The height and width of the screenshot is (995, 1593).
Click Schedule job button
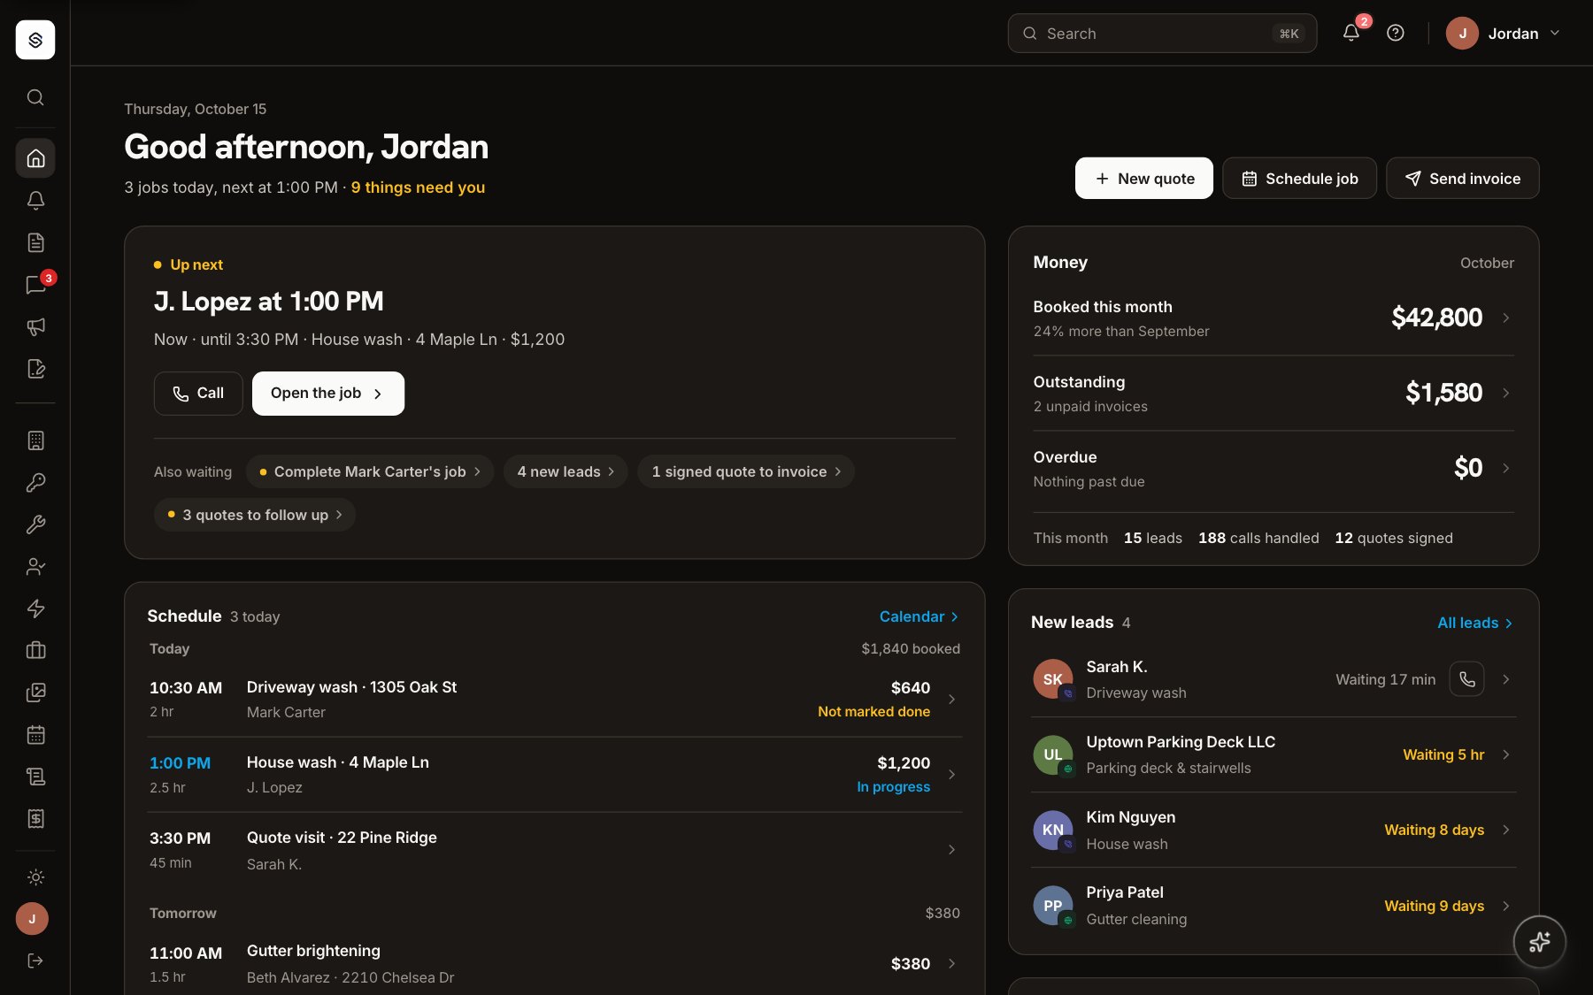coord(1299,179)
